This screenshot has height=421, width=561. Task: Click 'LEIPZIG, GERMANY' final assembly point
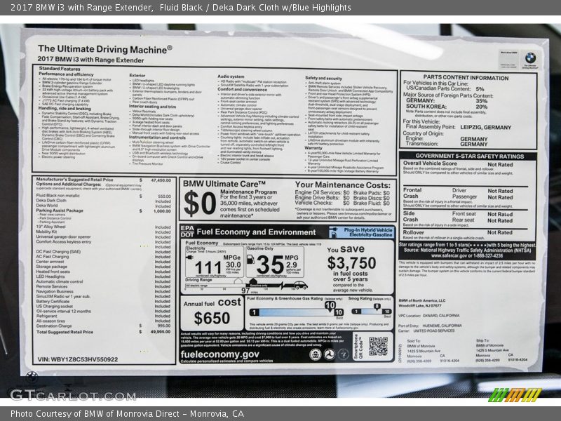485,127
